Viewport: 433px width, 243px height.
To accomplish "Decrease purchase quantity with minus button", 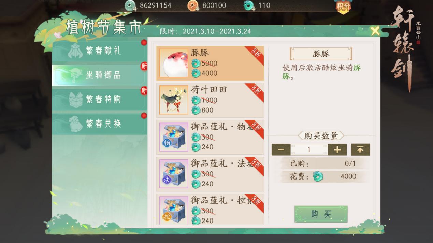I will [x=281, y=150].
